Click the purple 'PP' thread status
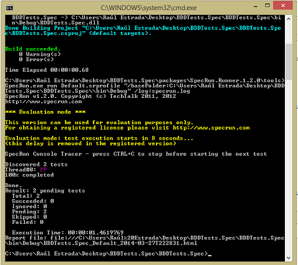The image size is (298, 265). point(43,170)
